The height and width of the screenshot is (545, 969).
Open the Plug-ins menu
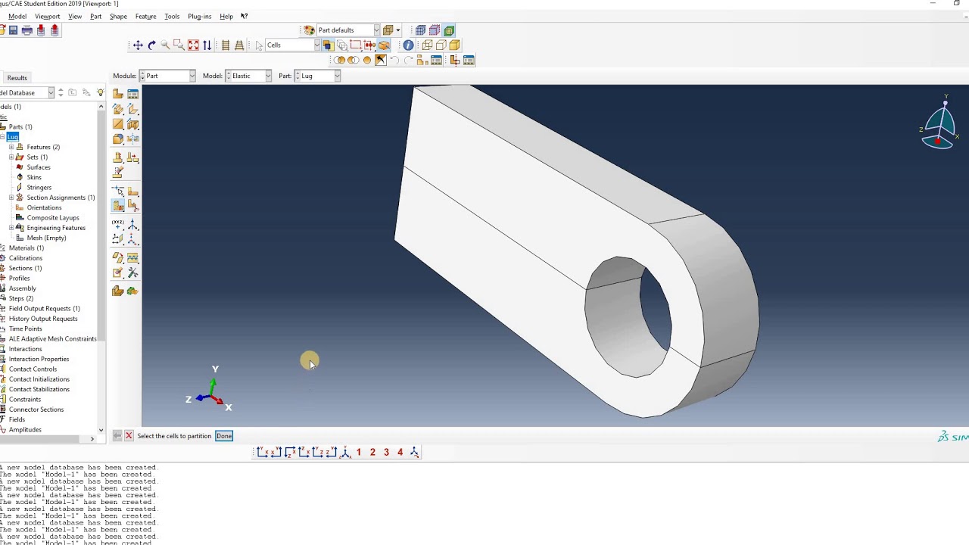[x=199, y=16]
